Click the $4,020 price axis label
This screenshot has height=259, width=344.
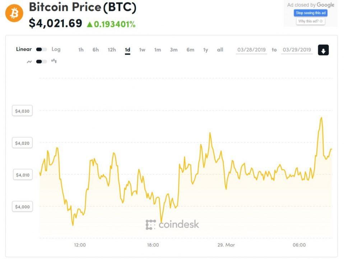pyautogui.click(x=22, y=143)
